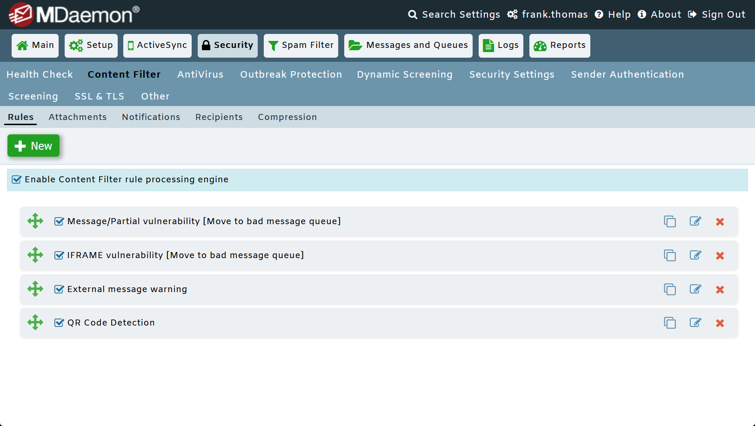Screen dimensions: 755x426
Task: Open Reports using the pie chart icon
Action: point(540,46)
